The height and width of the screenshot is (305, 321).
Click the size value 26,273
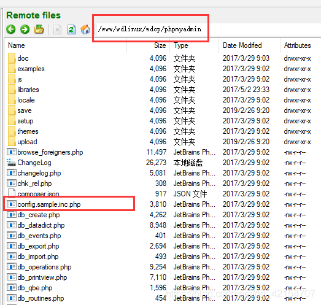pyautogui.click(x=156, y=163)
